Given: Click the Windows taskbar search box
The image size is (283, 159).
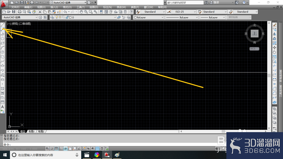Looking at the screenshot, I should coord(45,155).
